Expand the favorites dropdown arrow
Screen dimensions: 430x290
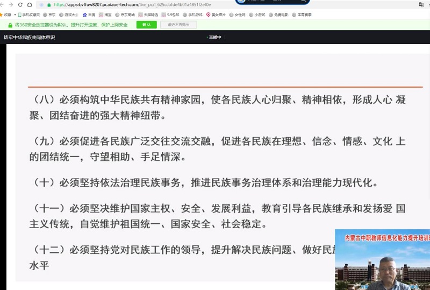tap(15, 15)
